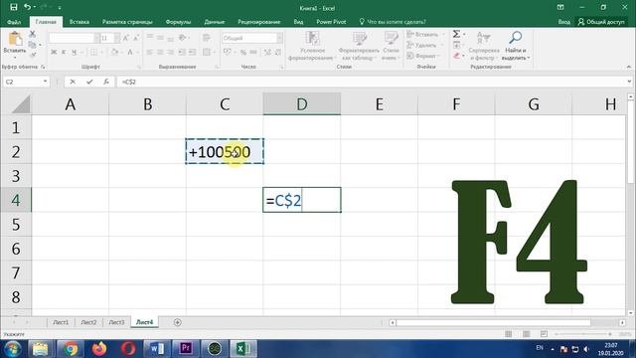This screenshot has width=636, height=358.
Task: Open Sort and Filter menu
Action: [x=484, y=46]
